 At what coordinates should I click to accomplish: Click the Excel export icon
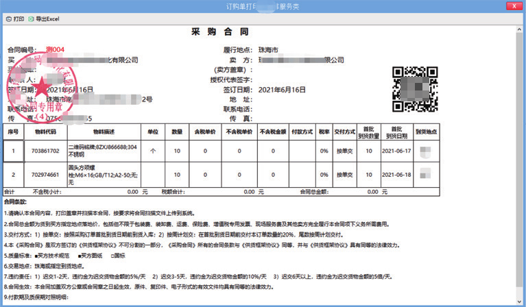point(31,19)
